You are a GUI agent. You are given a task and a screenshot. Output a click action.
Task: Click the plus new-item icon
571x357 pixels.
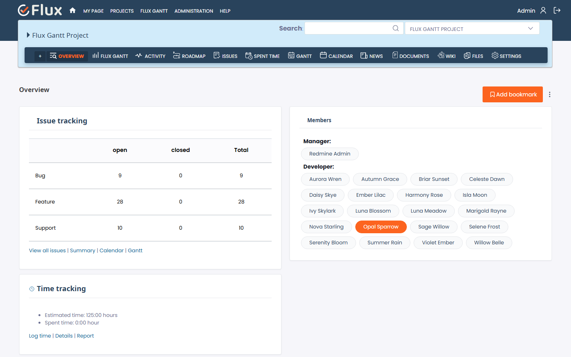(x=40, y=56)
